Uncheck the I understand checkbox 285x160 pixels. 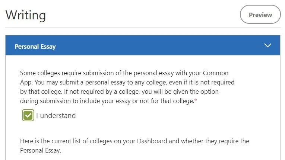point(28,116)
